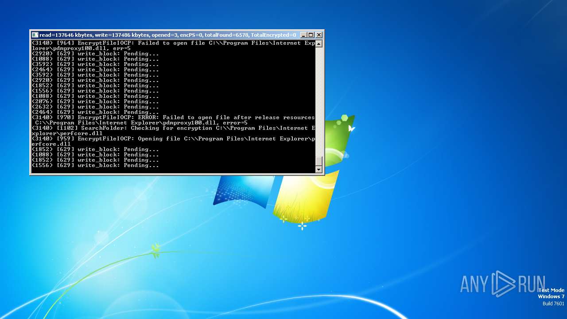Click the '[1102] SearchFolder: Checking for encryption' line
This screenshot has width=567, height=319.
(173, 128)
